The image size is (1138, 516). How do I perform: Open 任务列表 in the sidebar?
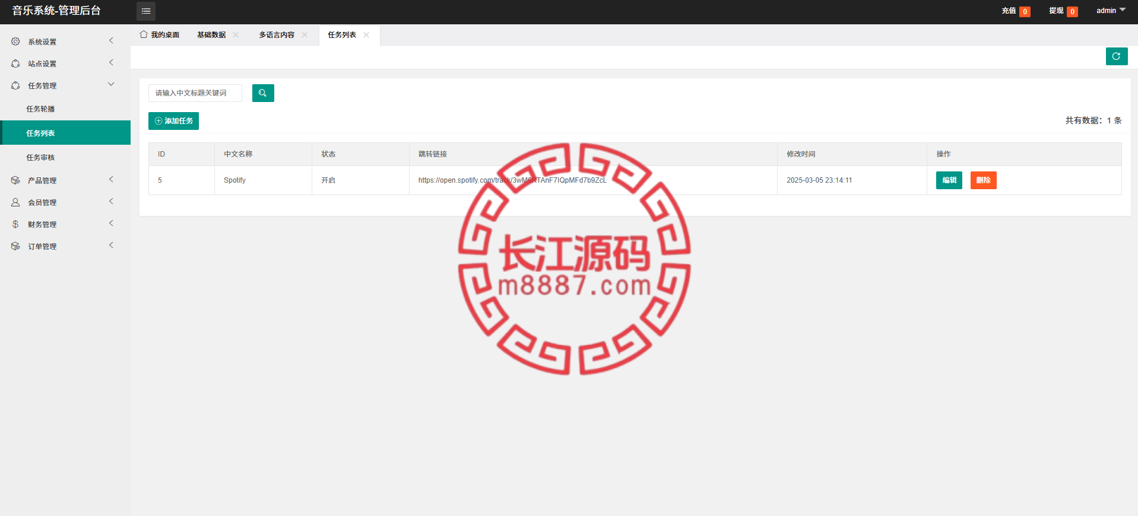click(65, 133)
